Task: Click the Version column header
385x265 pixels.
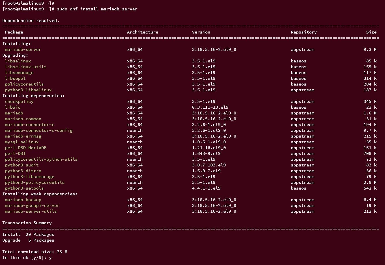Action: tap(201, 32)
